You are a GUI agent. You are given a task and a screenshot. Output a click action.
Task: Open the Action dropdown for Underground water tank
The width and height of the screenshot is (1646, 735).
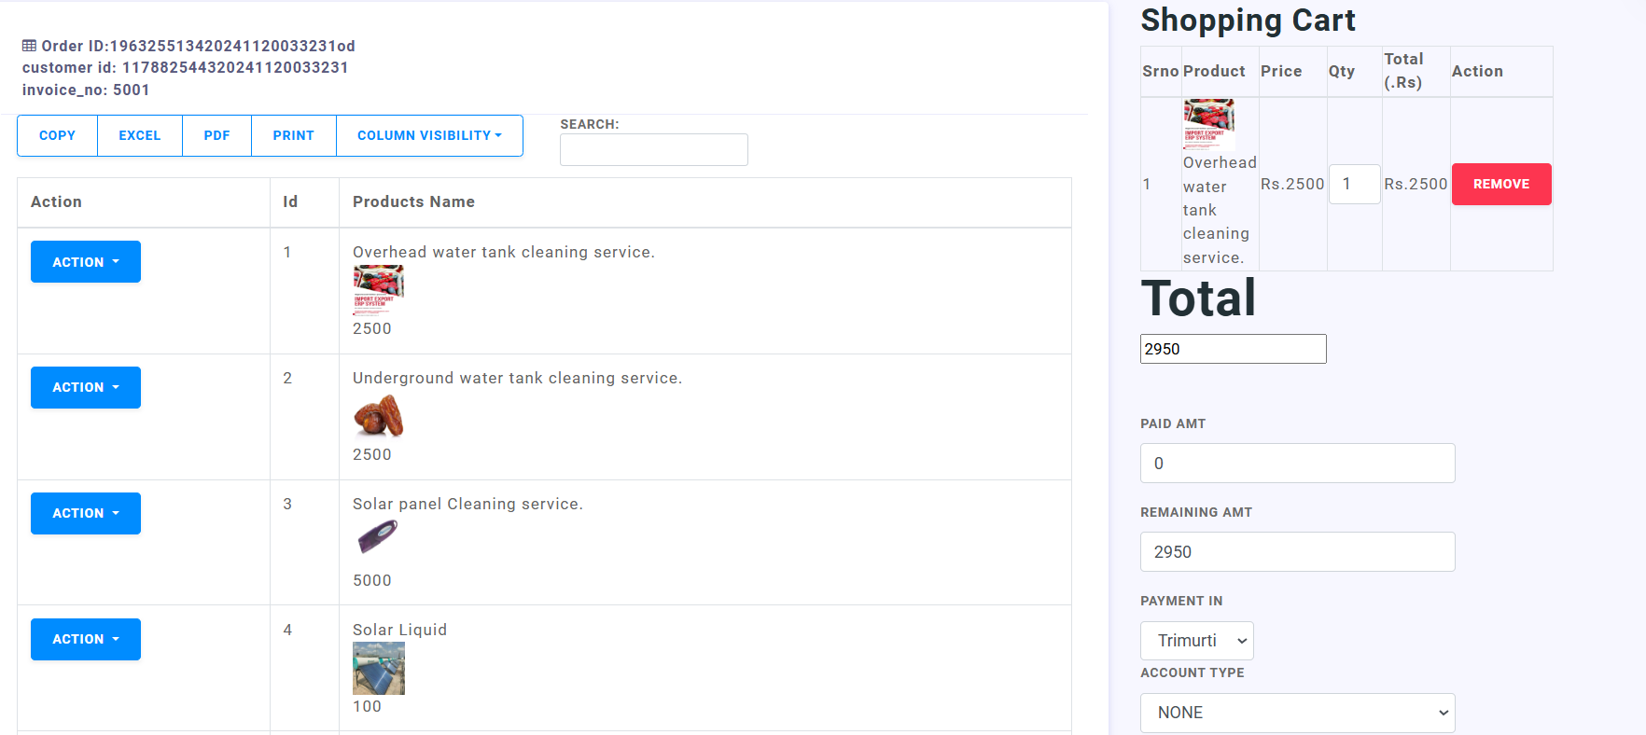tap(86, 387)
